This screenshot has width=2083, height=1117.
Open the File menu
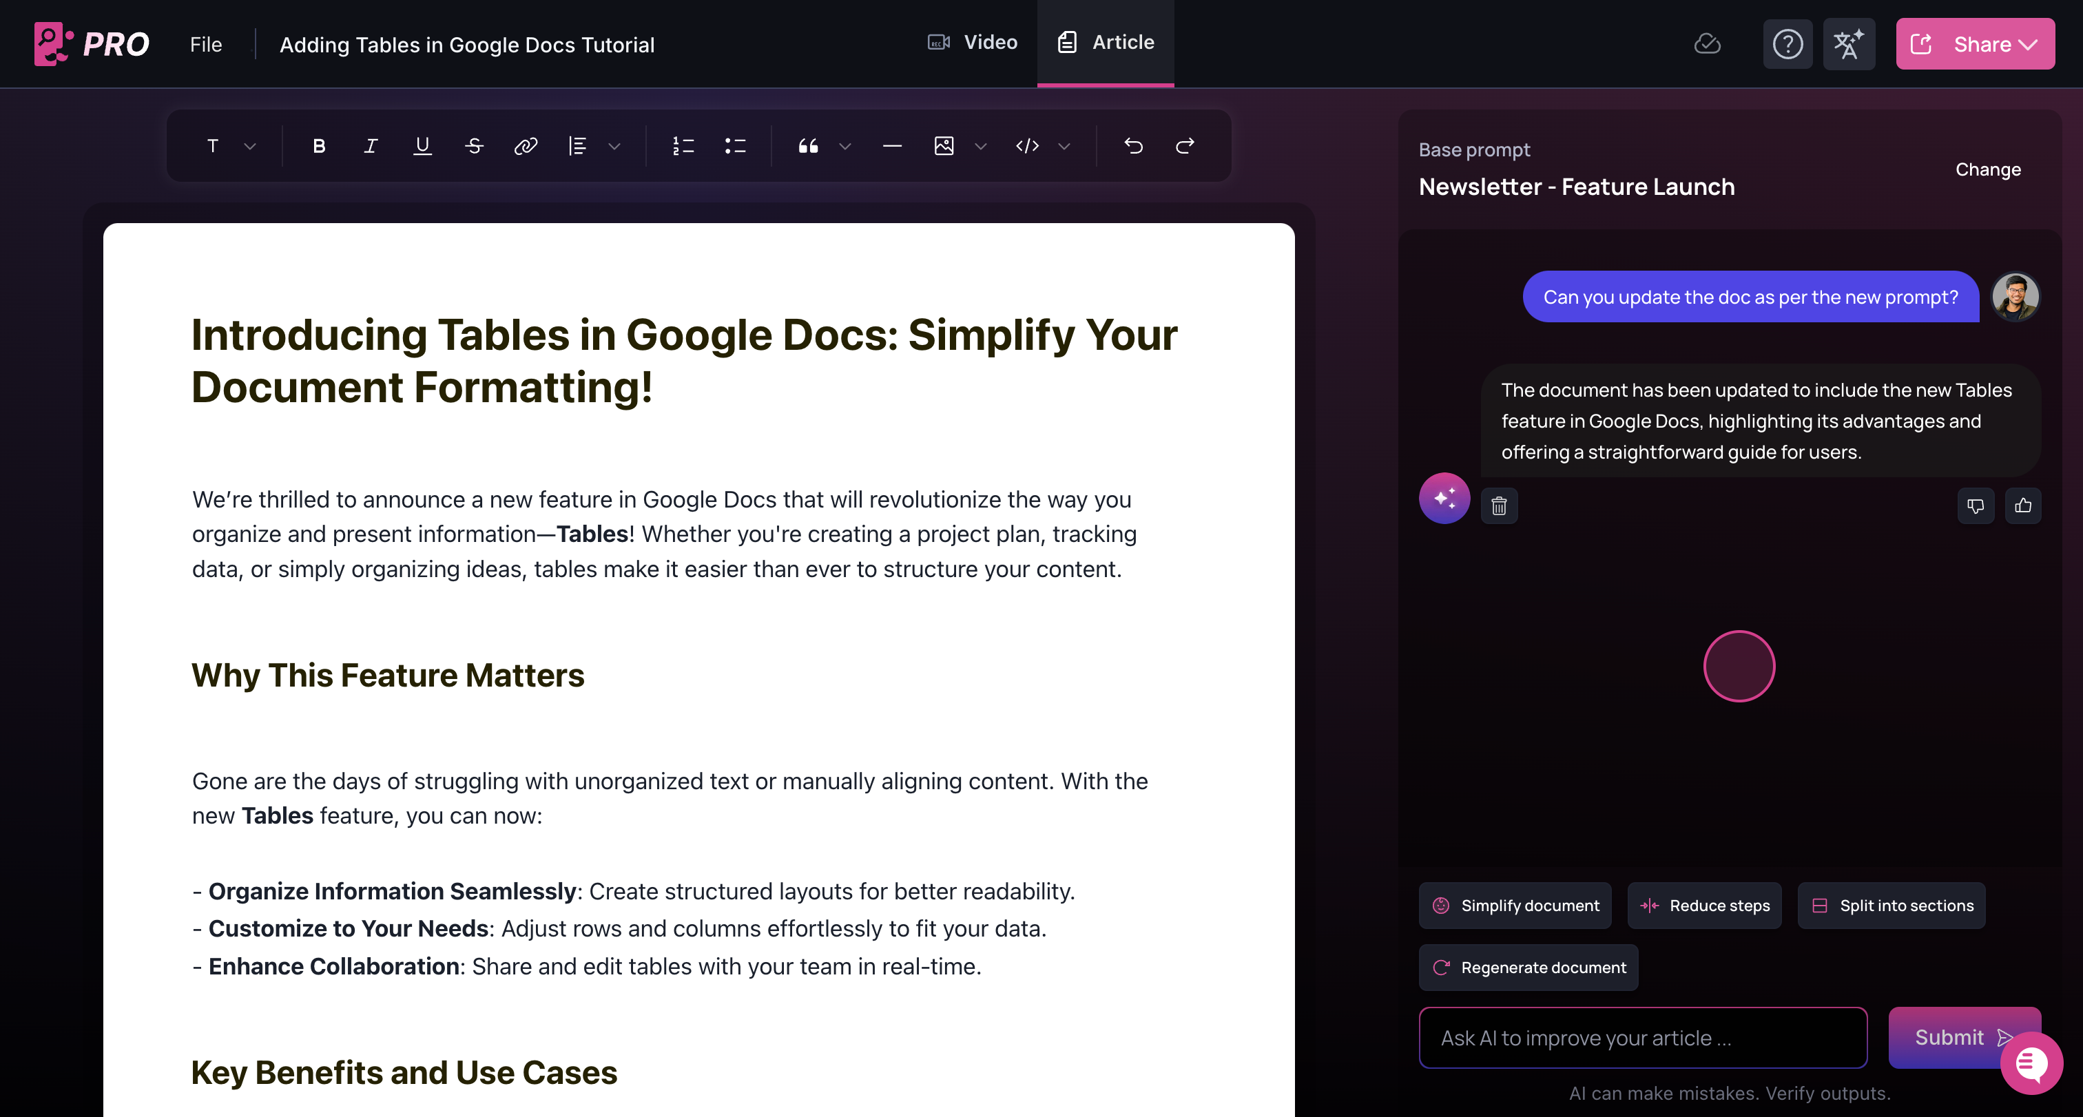coord(205,45)
